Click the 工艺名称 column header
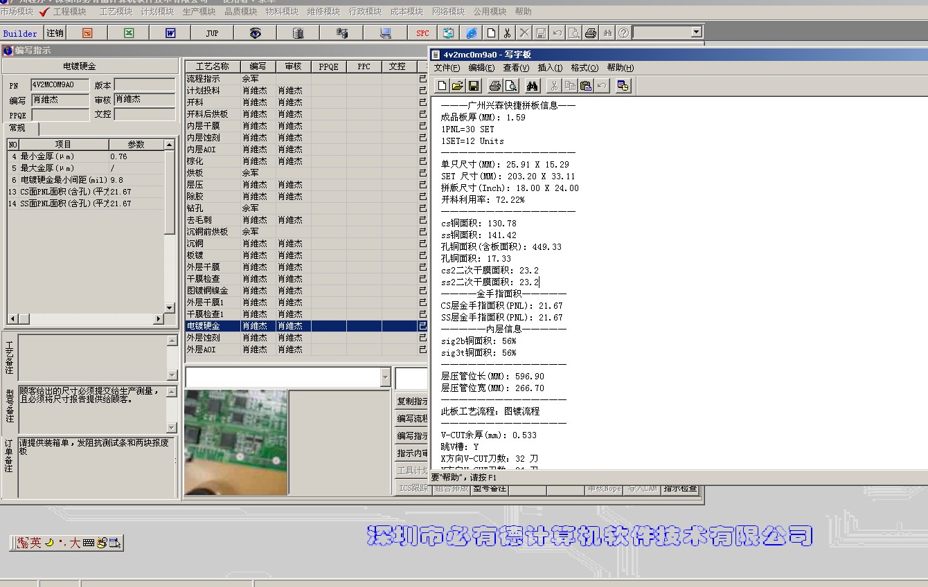 click(213, 66)
